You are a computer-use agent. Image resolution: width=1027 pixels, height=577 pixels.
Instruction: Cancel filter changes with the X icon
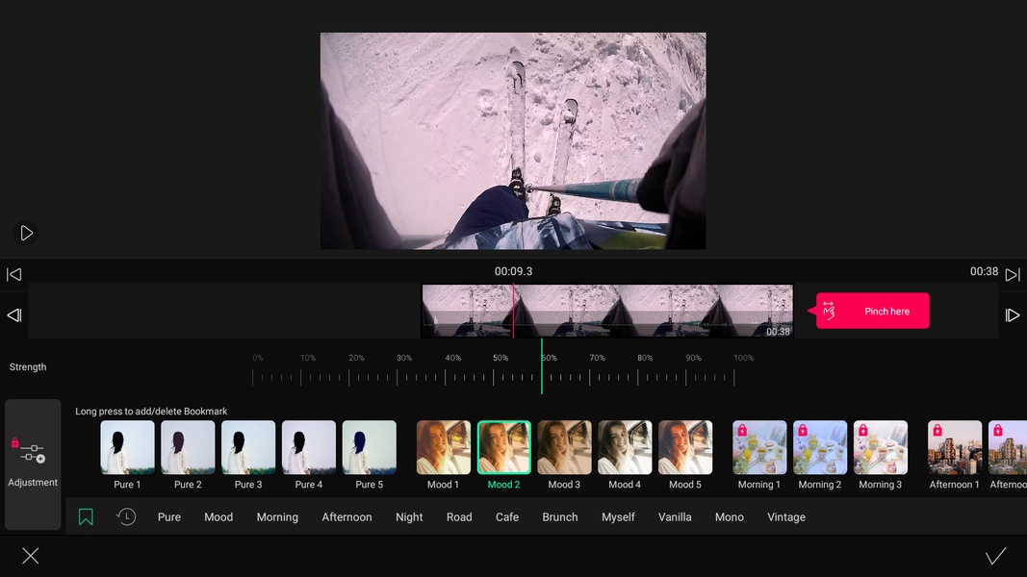[x=30, y=556]
